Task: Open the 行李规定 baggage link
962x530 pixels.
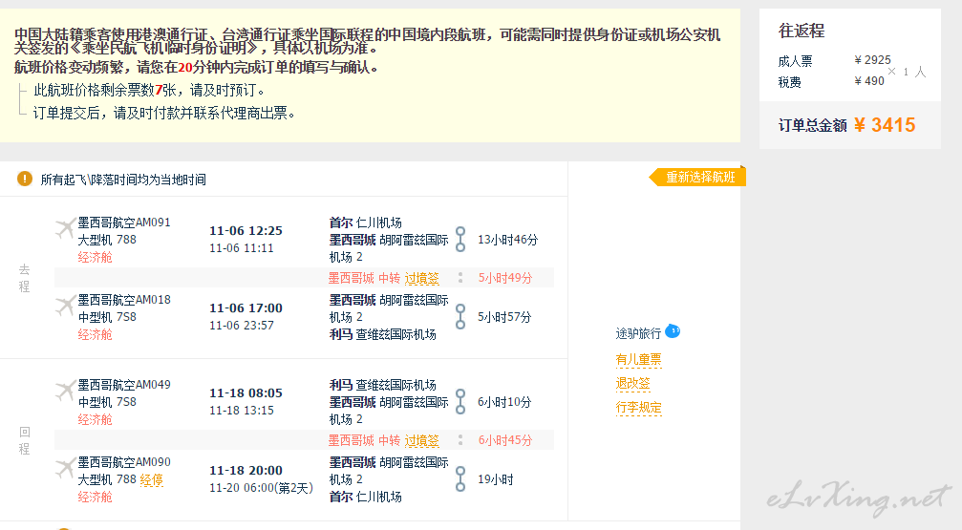Action: coord(639,408)
